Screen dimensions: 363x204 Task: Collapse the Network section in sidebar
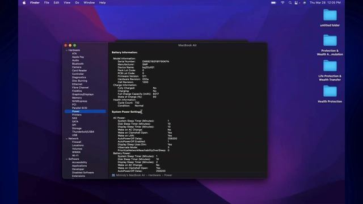(x=66, y=138)
